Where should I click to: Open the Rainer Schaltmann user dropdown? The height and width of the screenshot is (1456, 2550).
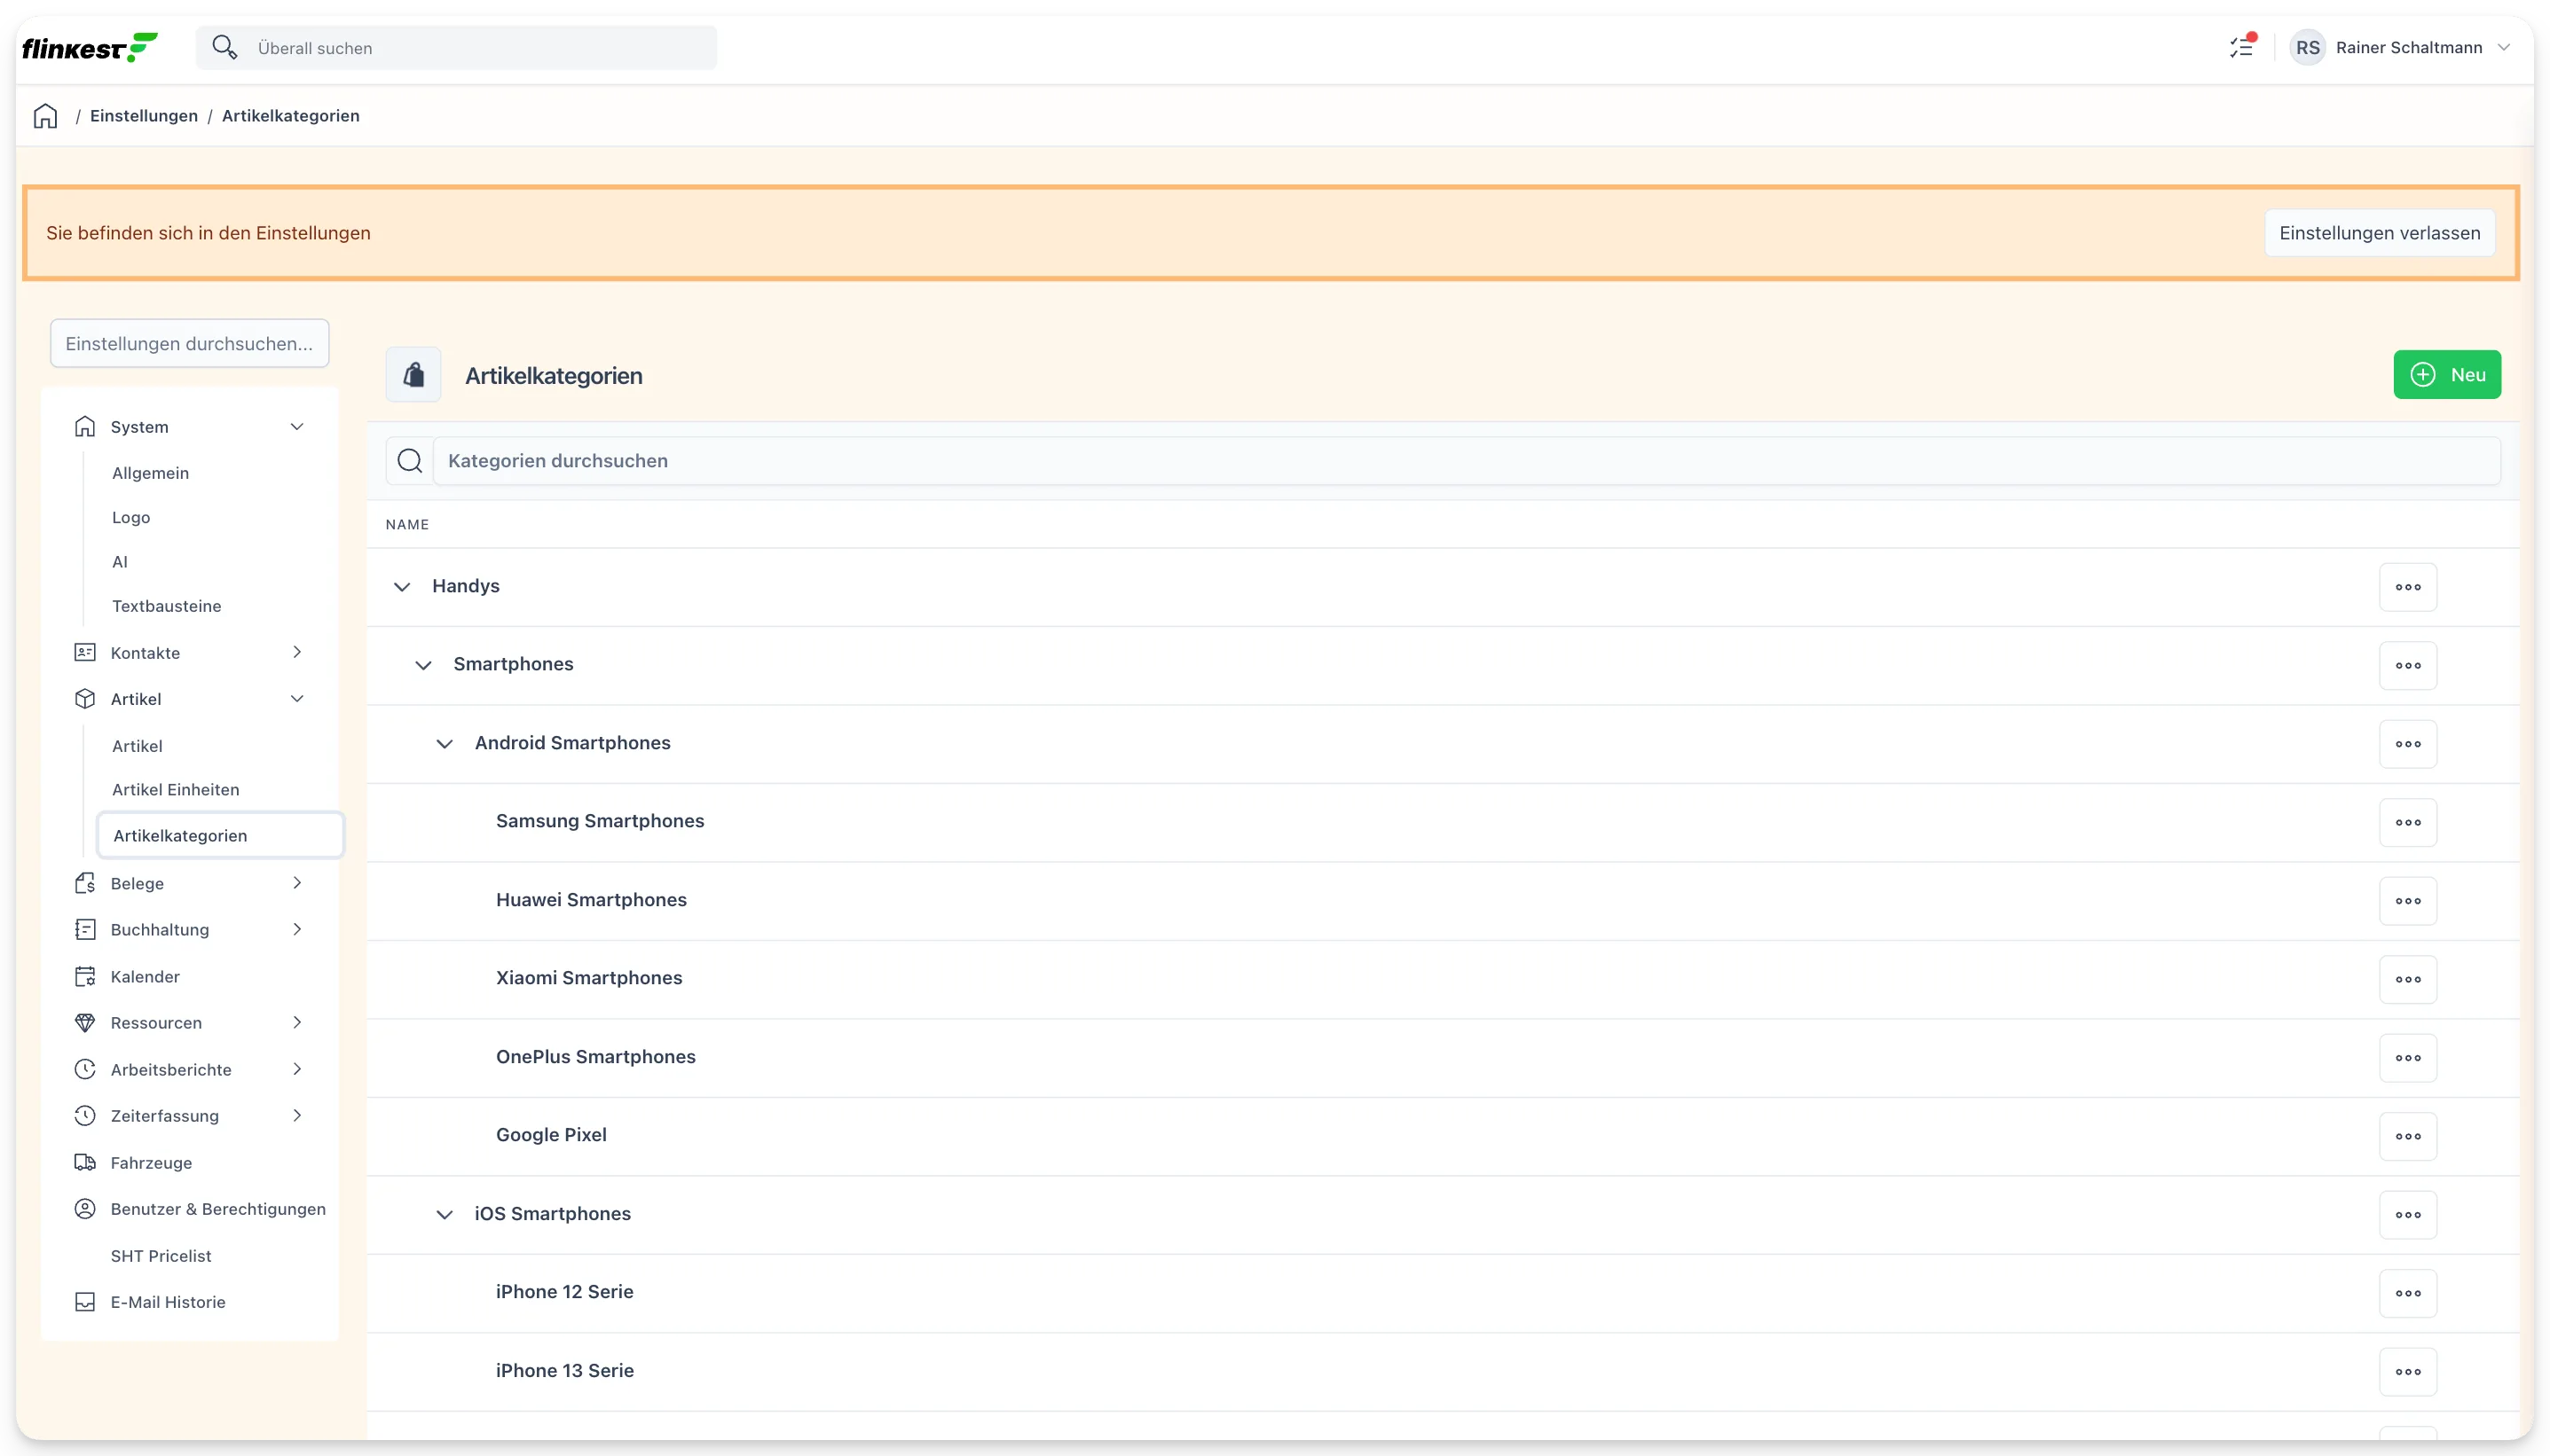[2400, 47]
